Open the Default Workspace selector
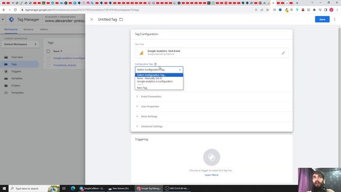341x192 pixels. point(20,44)
